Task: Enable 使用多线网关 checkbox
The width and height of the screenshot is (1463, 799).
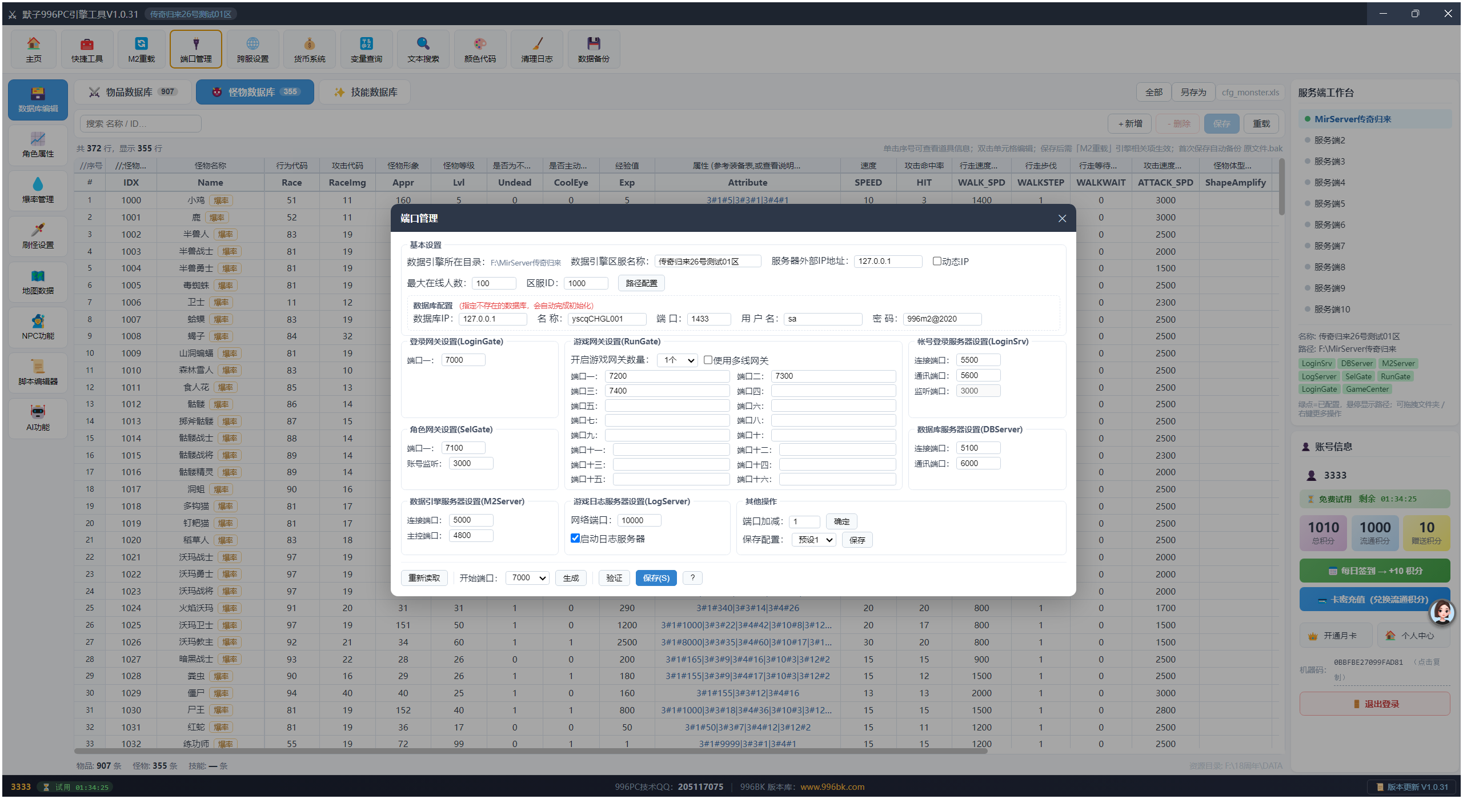Action: (x=708, y=360)
